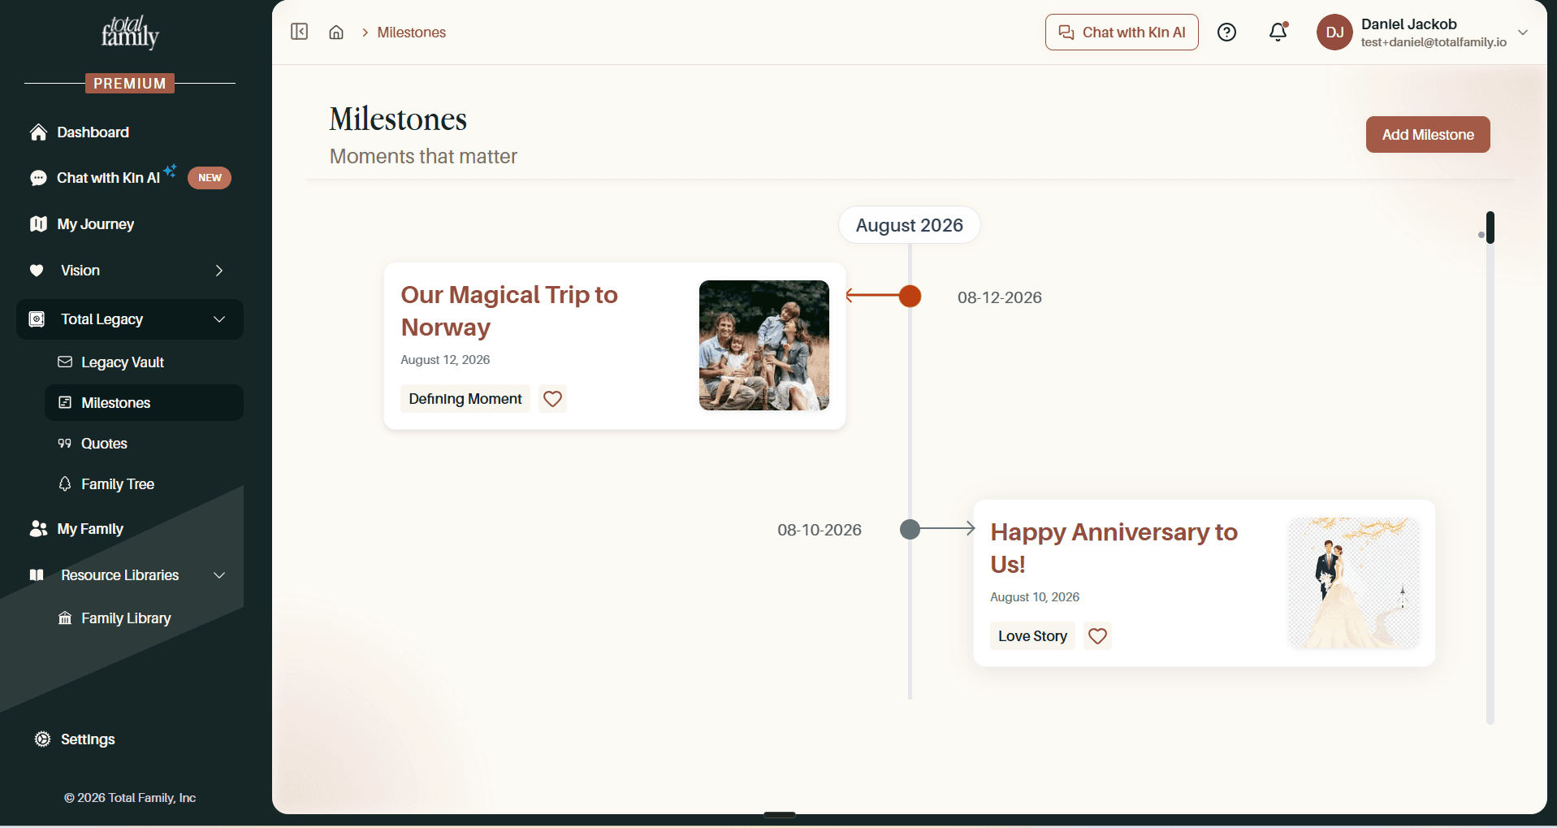The width and height of the screenshot is (1557, 828).
Task: Expand the Vision submenu chevron
Action: pos(218,271)
